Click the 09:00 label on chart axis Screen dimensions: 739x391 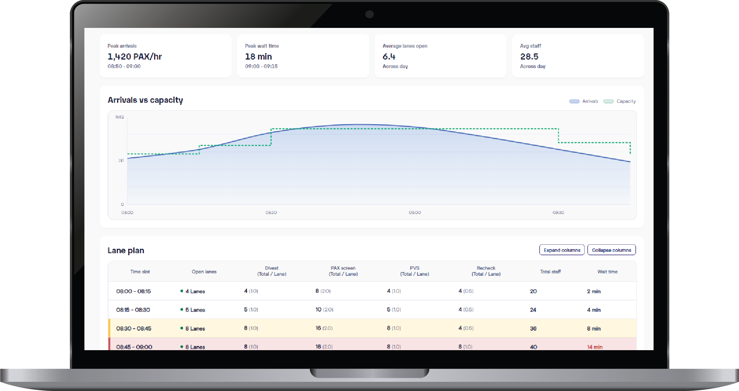(x=414, y=212)
